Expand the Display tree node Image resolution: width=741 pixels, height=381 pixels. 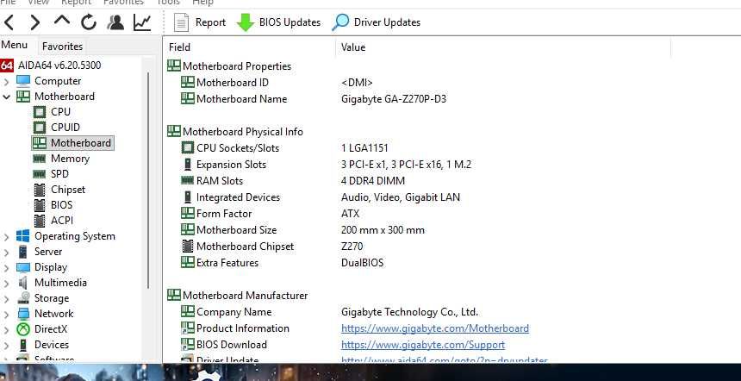[x=6, y=268]
